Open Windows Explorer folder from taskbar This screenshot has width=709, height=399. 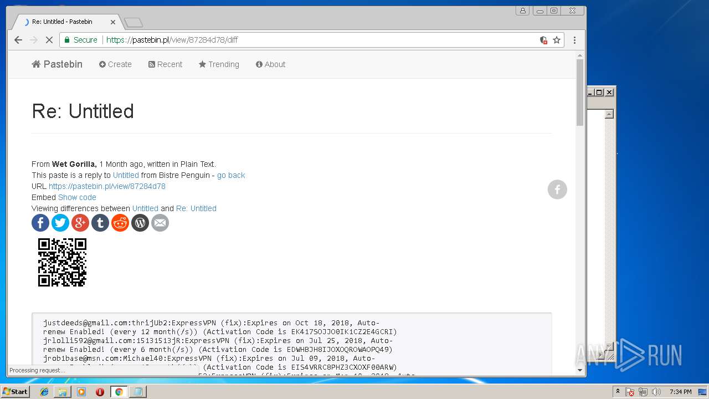click(63, 392)
